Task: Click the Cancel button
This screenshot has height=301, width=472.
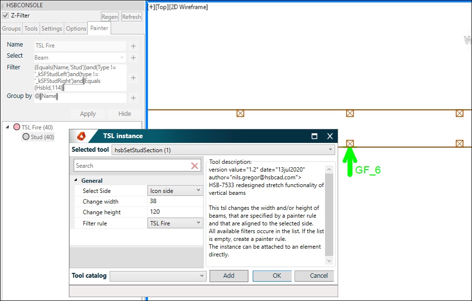Action: [x=314, y=276]
